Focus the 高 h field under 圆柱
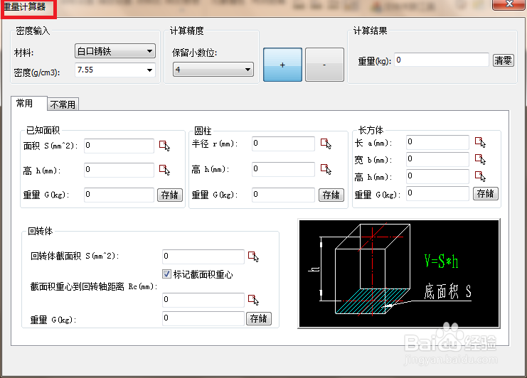The image size is (527, 378). (x=283, y=169)
